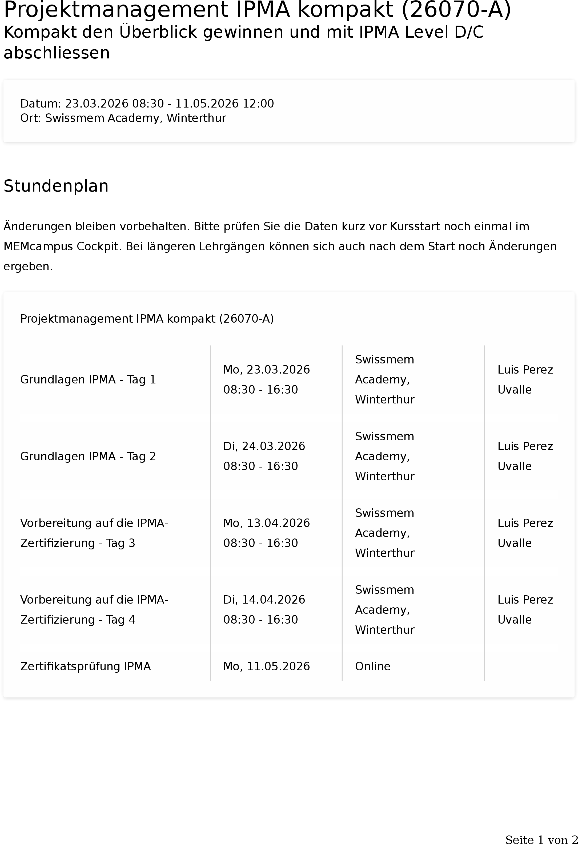Select the Zertifikatsprüfung IPMA row title
The image size is (578, 844).
tap(85, 666)
